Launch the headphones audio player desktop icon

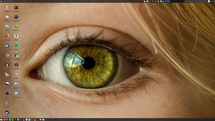pyautogui.click(x=7, y=65)
